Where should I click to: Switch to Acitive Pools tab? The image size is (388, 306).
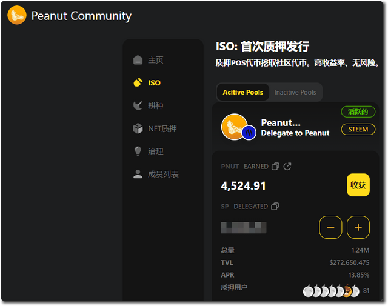pyautogui.click(x=242, y=92)
